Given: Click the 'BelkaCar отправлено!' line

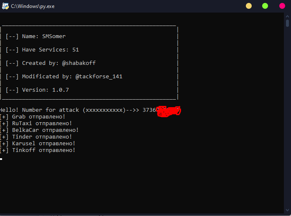Looking at the screenshot, I should [x=39, y=130].
